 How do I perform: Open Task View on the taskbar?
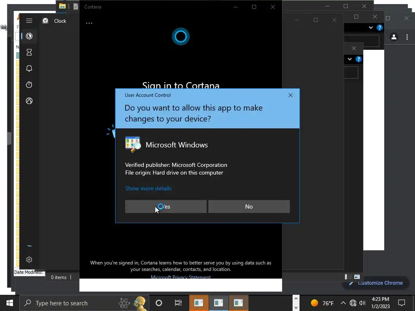tap(178, 303)
